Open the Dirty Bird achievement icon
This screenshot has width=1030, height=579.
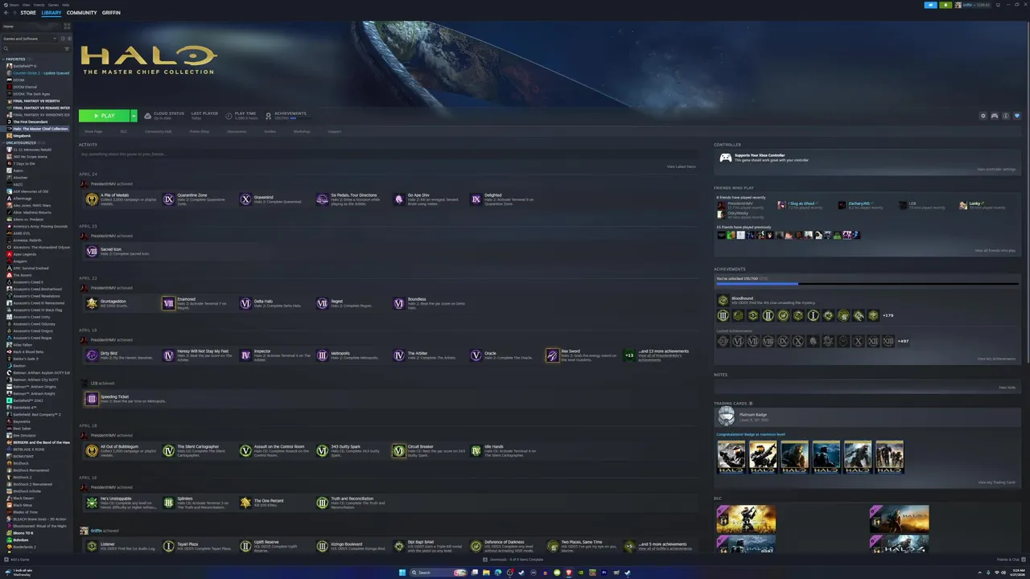pyautogui.click(x=92, y=355)
